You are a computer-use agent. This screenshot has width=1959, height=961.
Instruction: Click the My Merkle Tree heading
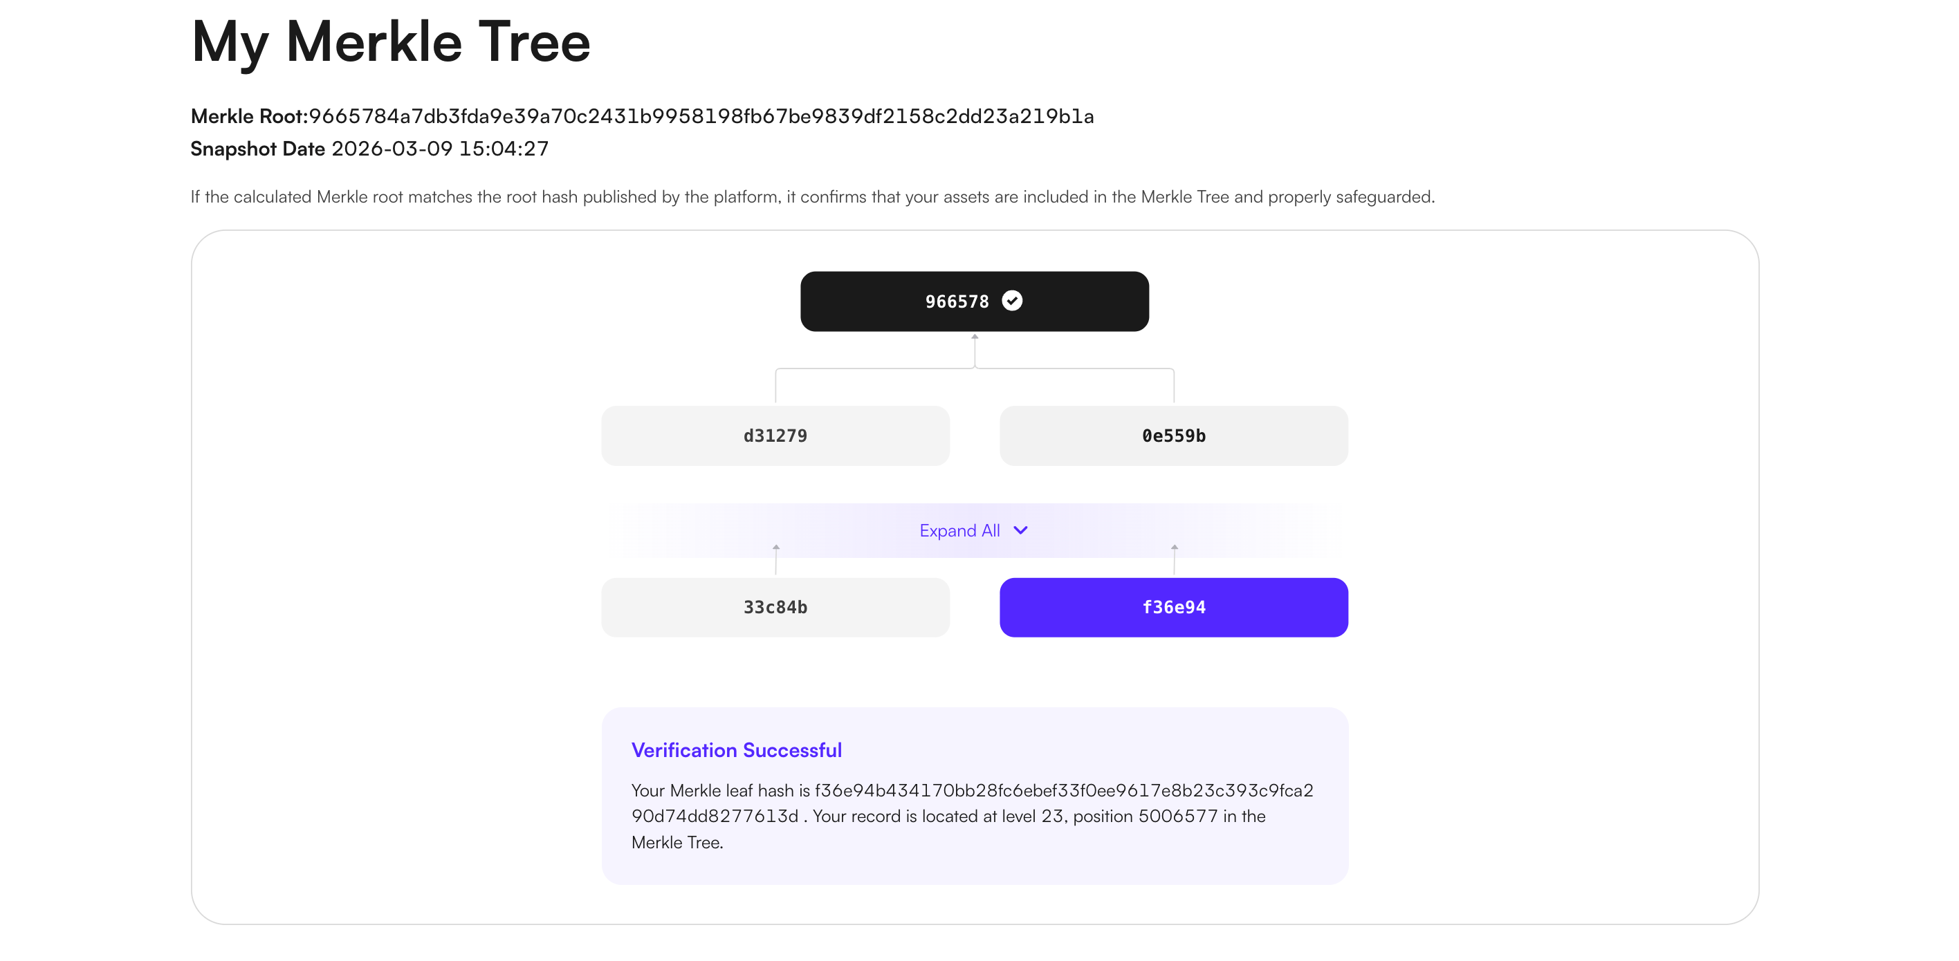point(390,43)
